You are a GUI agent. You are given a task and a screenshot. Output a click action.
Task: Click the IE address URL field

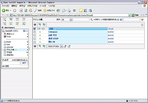(x=69, y=15)
